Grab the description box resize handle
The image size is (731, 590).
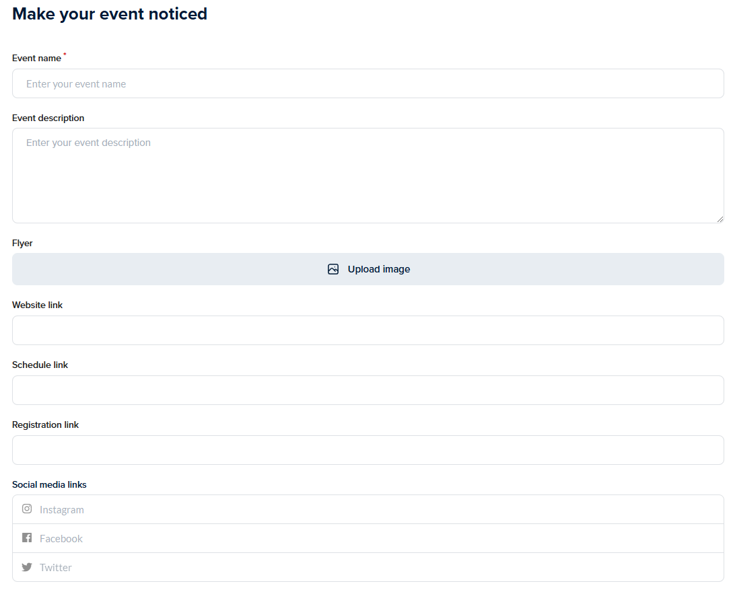click(720, 219)
